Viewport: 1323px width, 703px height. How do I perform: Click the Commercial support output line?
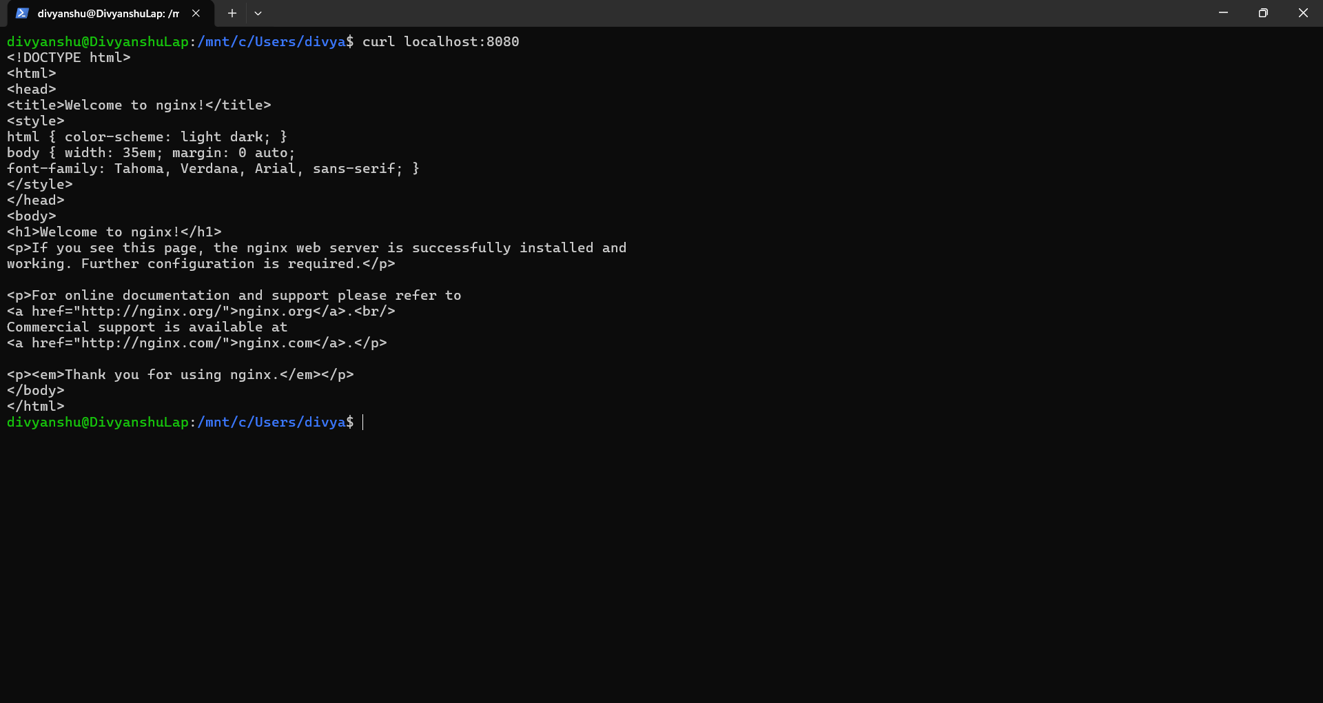pos(147,327)
